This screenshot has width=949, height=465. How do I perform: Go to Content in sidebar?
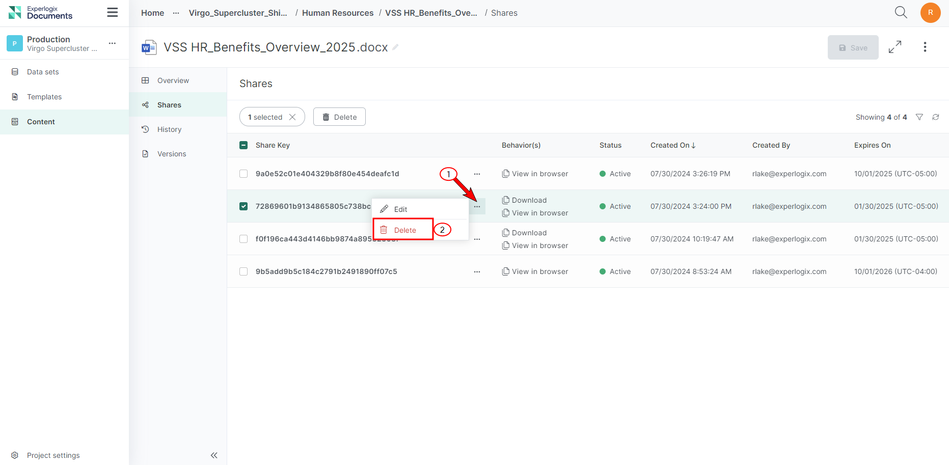click(x=64, y=122)
